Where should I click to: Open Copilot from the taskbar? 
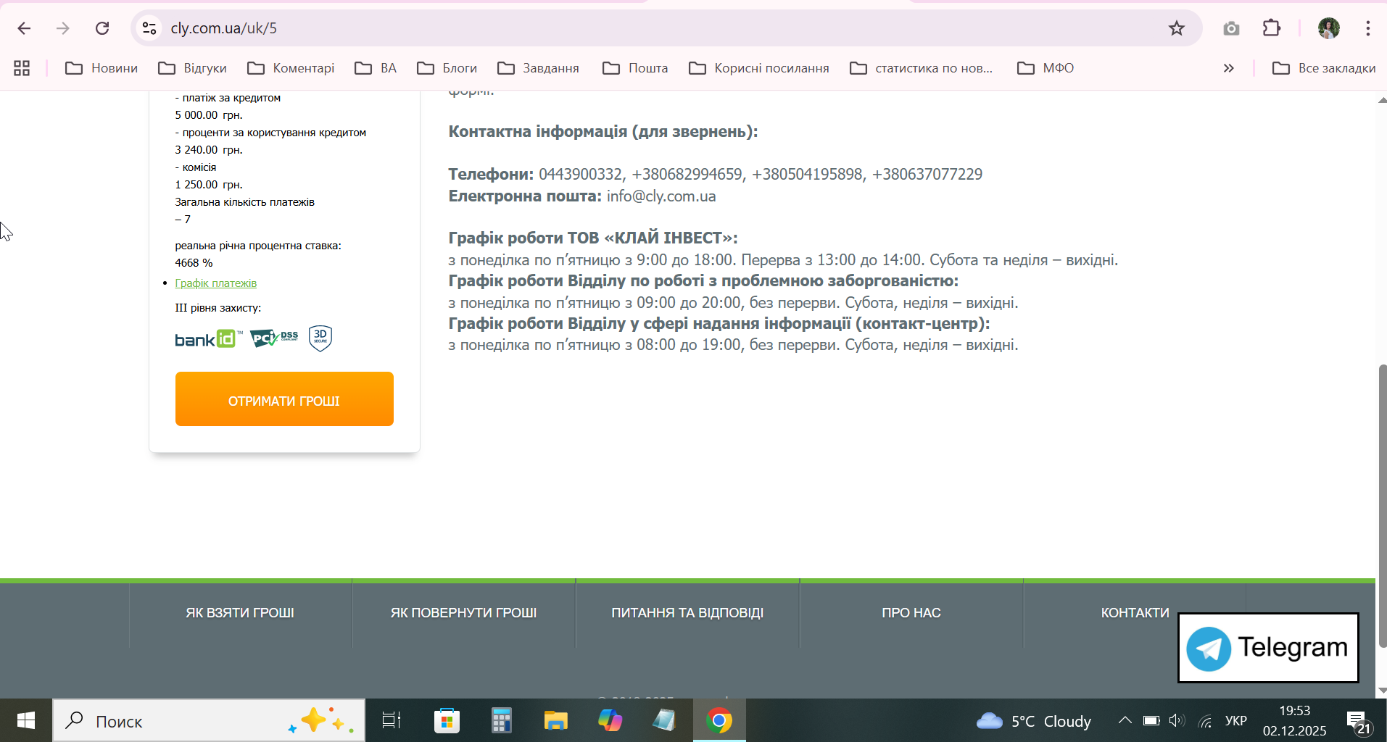[610, 720]
